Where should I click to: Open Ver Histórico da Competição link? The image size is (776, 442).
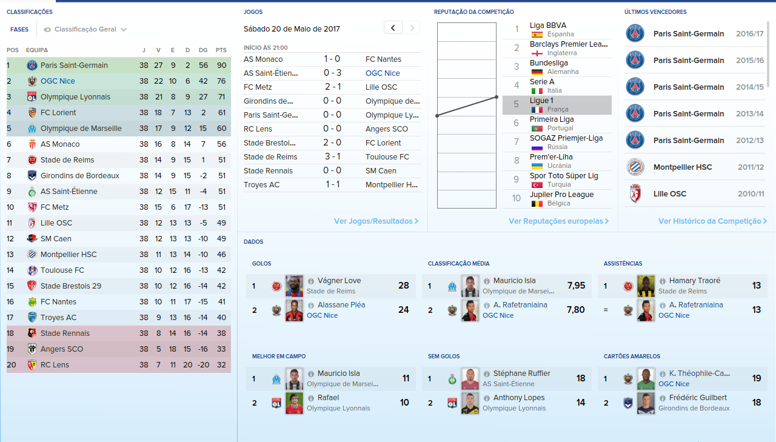pos(713,221)
